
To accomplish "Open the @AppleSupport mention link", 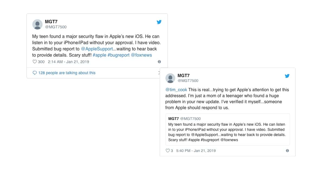I will click(x=96, y=49).
